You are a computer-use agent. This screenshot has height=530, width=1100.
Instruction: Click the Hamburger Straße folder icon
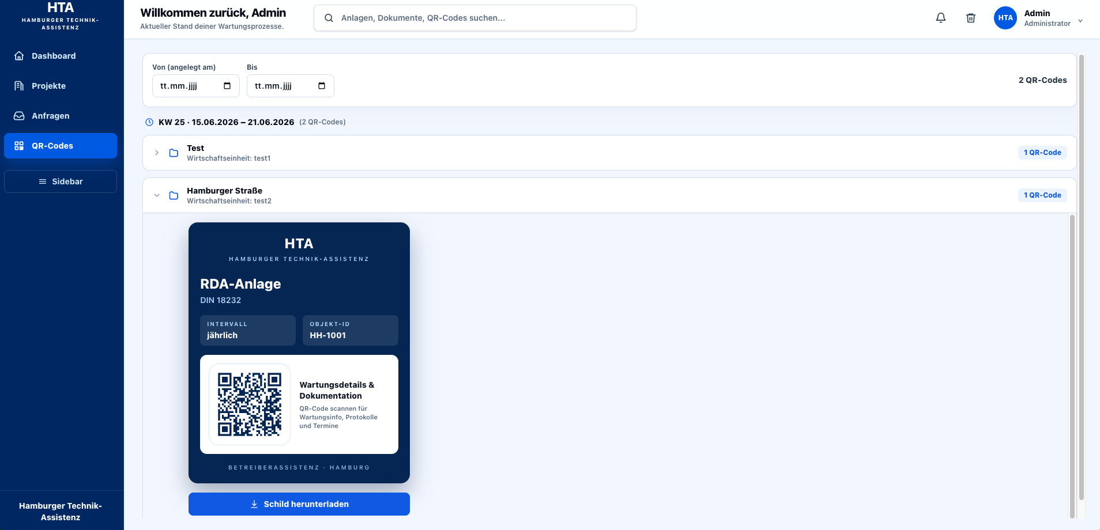pos(174,195)
